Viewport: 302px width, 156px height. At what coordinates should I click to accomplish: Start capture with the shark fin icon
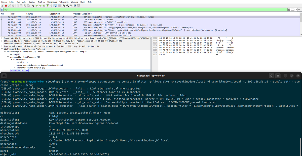tap(2, 6)
